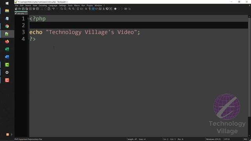The width and height of the screenshot is (251, 141).
Task: Open the Plugins menu
Action: pyautogui.click(x=90, y=5)
